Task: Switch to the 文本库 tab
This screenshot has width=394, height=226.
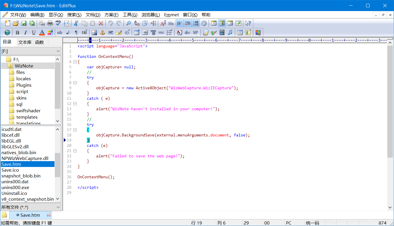Action: [25, 42]
